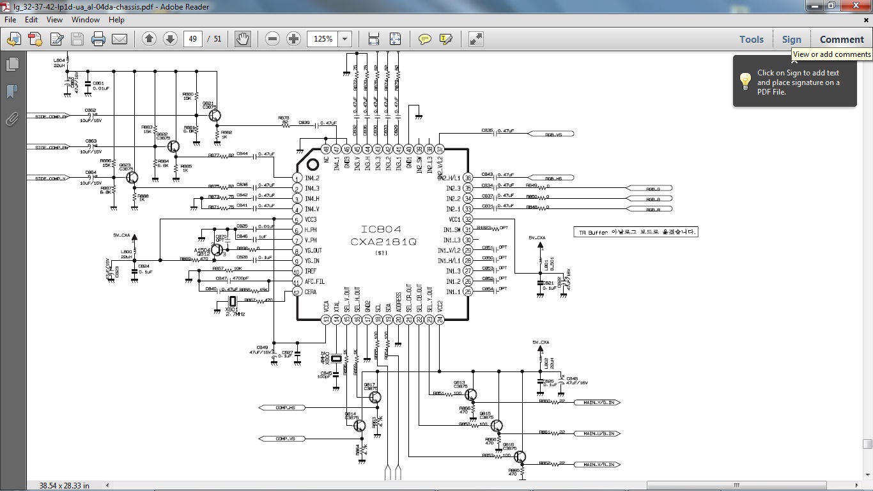Click the lightbulb icon in the Sign tip
The width and height of the screenshot is (873, 491).
pyautogui.click(x=745, y=81)
